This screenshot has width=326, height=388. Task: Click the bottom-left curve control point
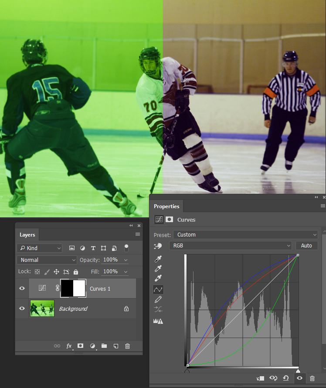(187, 365)
